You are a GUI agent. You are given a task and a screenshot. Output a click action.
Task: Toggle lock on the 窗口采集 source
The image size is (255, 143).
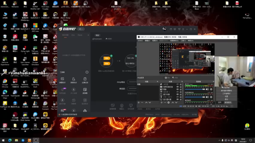pos(180,94)
